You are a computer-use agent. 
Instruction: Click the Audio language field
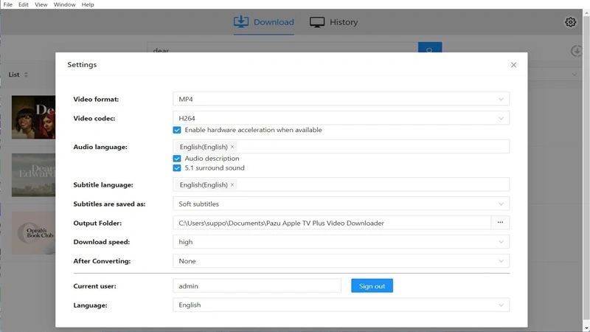point(341,147)
